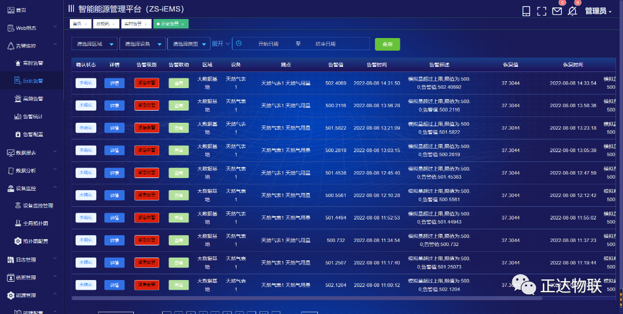
Task: Click the clock icon in date range
Action: pos(239,44)
